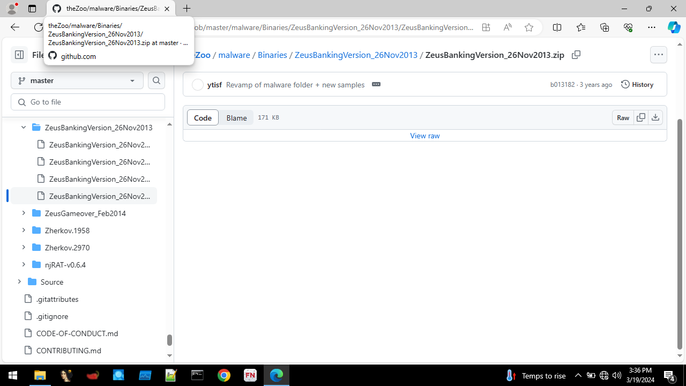
Task: Open the master branch dropdown
Action: click(x=77, y=80)
